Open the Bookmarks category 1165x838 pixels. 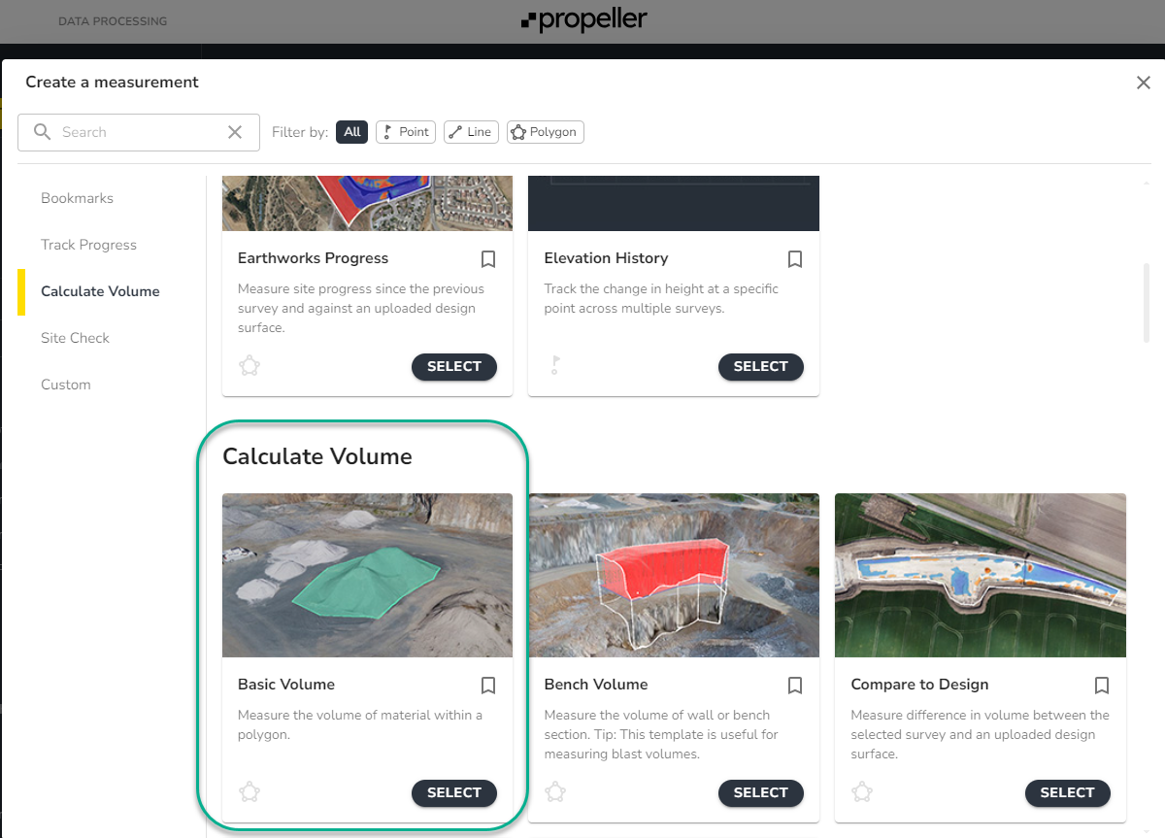77,198
